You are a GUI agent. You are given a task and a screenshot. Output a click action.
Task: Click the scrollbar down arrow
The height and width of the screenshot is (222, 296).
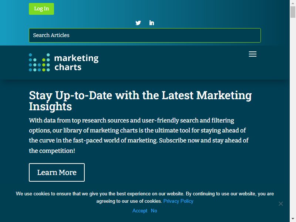293,219
